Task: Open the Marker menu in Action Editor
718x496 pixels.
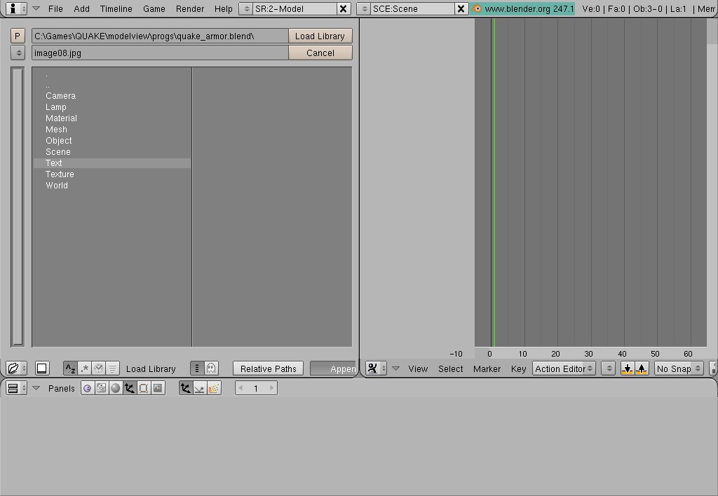Action: [x=487, y=368]
